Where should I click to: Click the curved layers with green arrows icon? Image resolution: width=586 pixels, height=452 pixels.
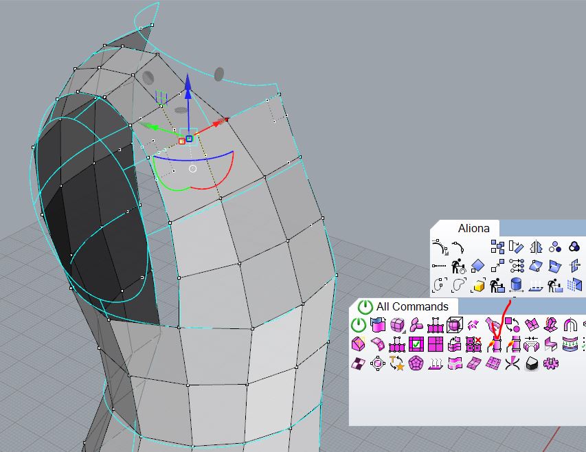point(570,344)
